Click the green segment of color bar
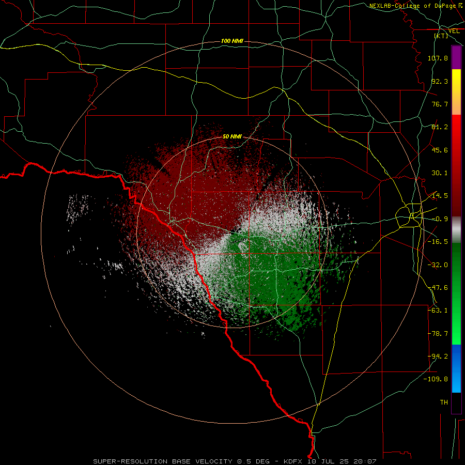 tap(456, 293)
